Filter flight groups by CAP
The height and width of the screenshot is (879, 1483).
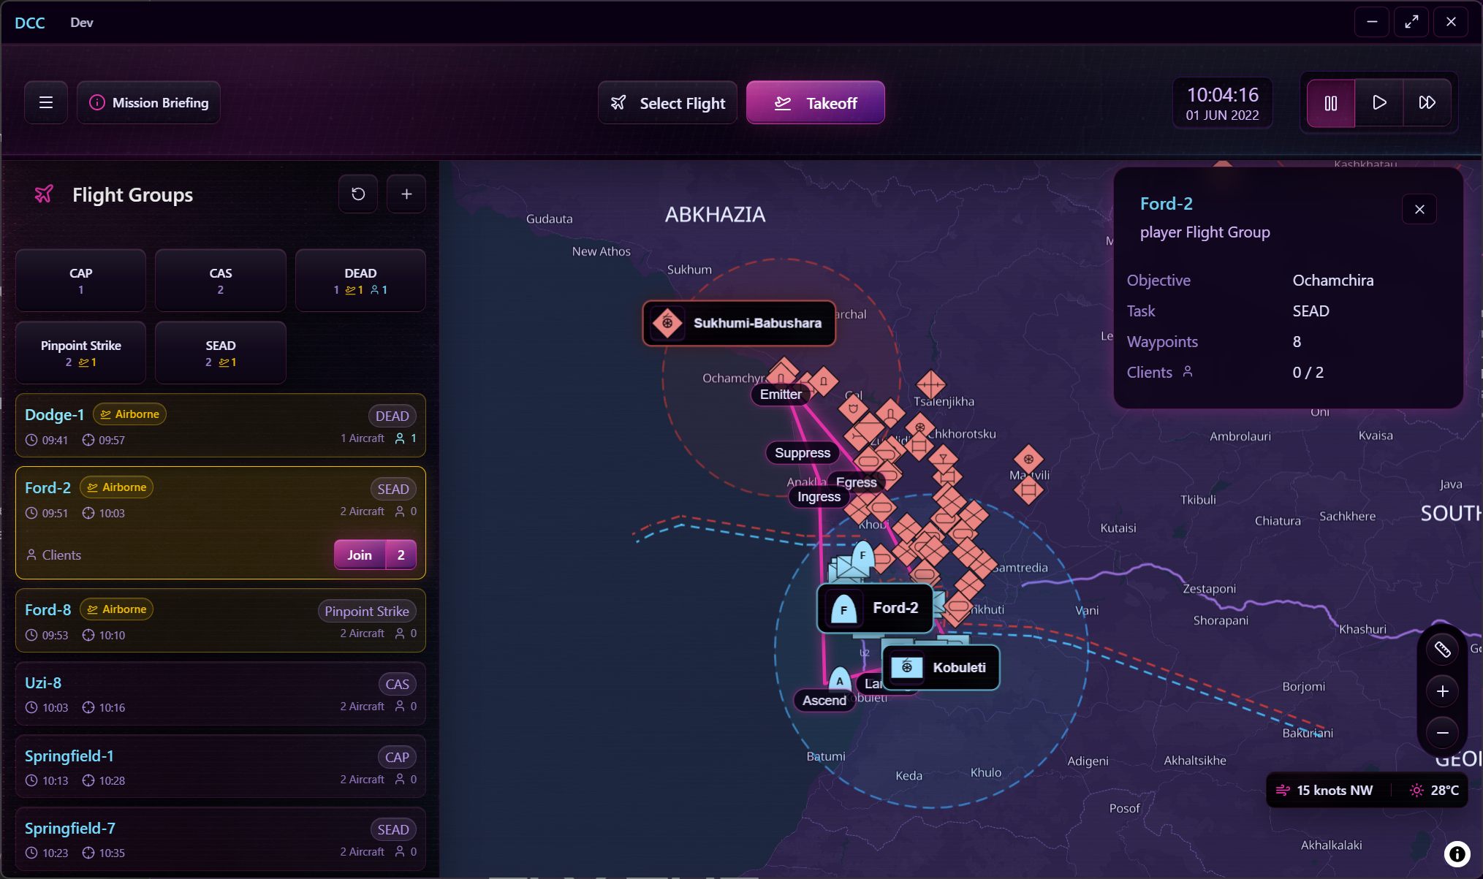pos(81,281)
